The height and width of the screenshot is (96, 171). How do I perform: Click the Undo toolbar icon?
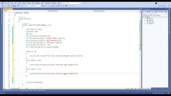tap(18, 6)
